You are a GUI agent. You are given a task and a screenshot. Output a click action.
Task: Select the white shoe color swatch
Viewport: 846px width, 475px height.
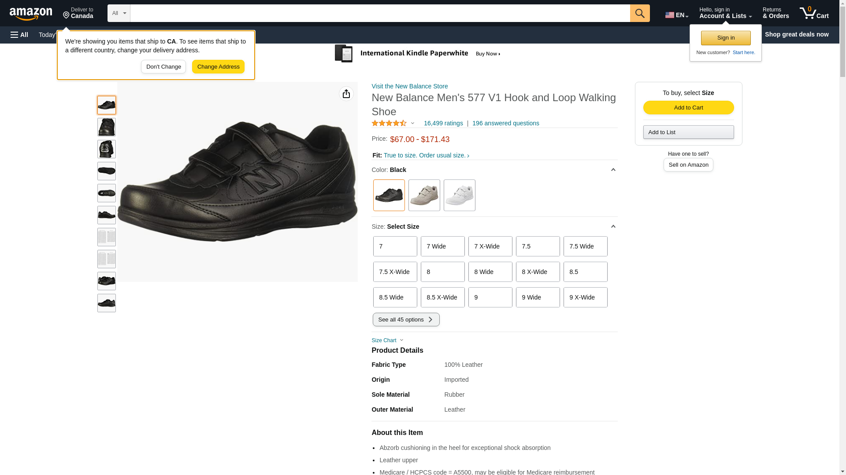point(459,195)
